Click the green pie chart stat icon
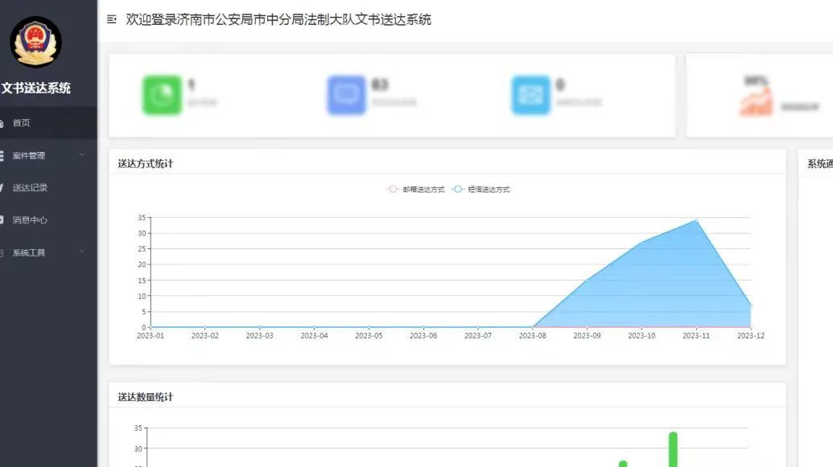 click(x=163, y=95)
